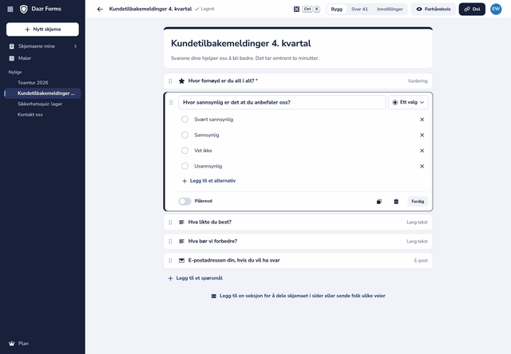Viewport: 511px width, 354px height.
Task: Grab the drag handle of Hva likte du best
Action: click(x=170, y=222)
